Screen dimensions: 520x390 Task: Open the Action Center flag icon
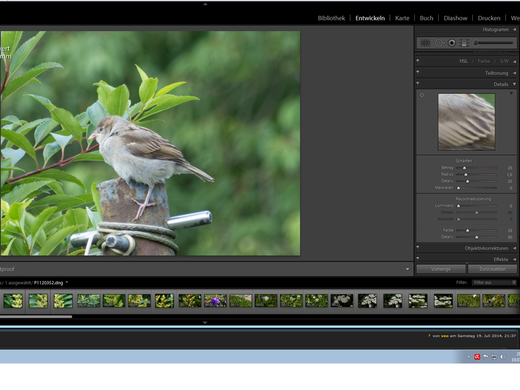485,357
